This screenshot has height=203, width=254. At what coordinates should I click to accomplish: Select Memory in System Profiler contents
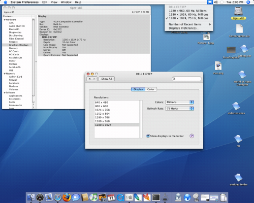(13, 48)
